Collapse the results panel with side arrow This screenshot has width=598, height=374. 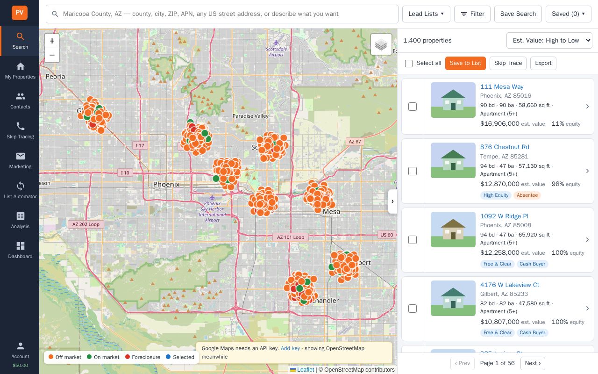392,201
